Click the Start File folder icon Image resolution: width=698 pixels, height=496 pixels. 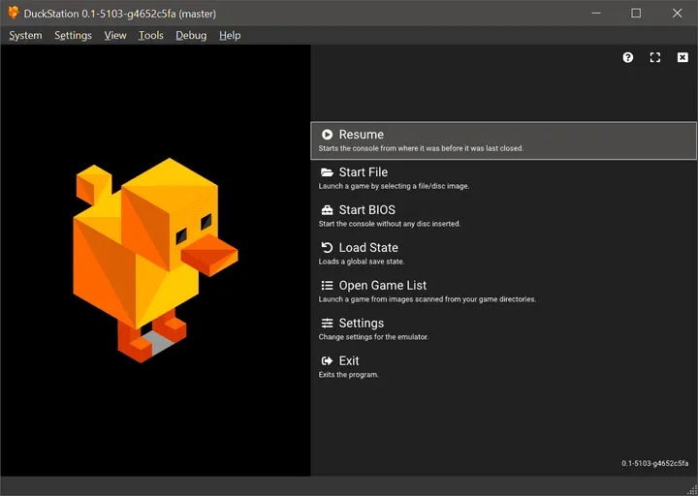(x=328, y=172)
